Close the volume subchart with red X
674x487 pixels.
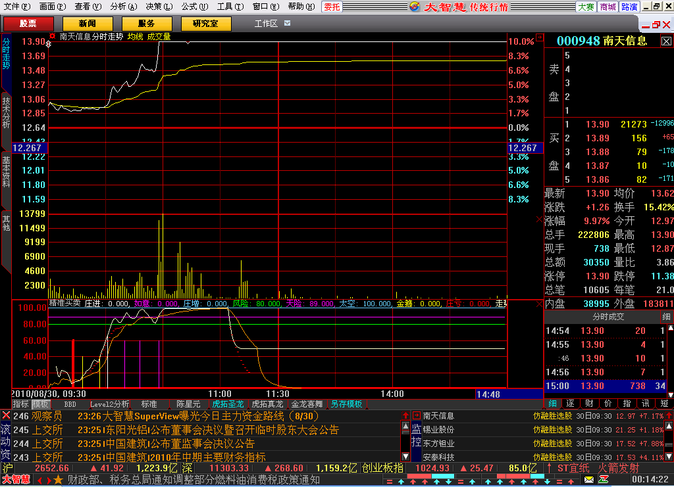tap(540, 220)
